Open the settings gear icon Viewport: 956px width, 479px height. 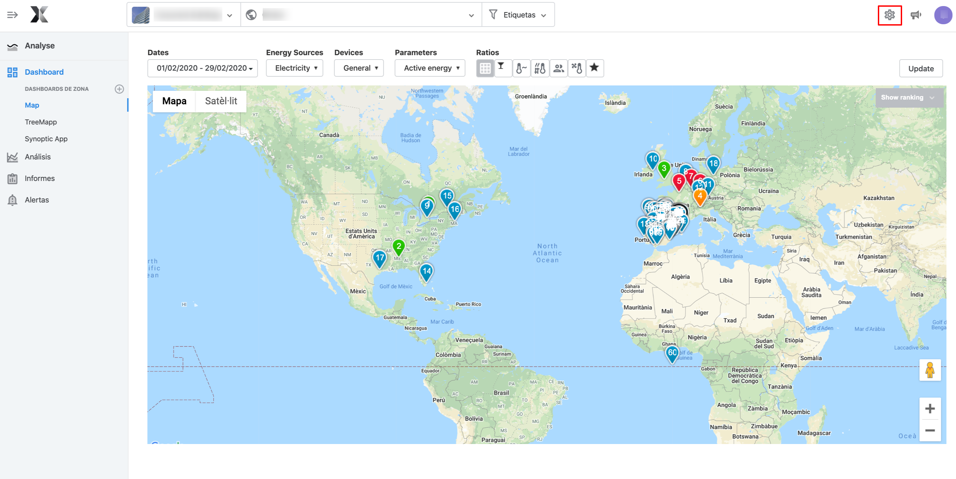tap(890, 15)
